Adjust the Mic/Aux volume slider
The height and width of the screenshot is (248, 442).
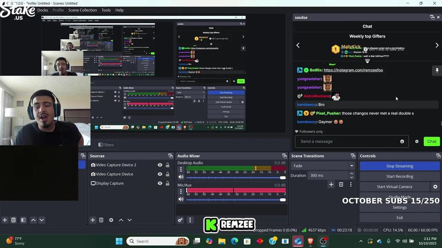point(236,200)
